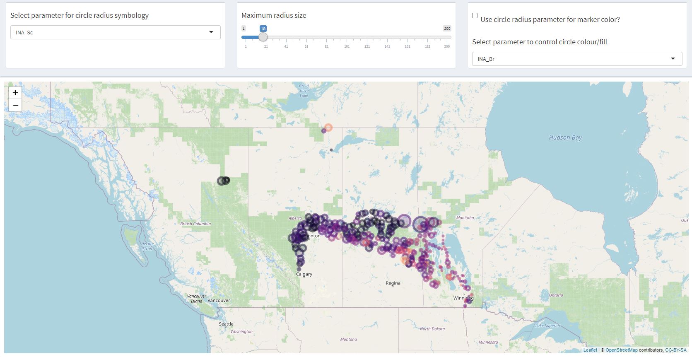Click the dark circle cluster in northern British Columbia

coord(224,181)
